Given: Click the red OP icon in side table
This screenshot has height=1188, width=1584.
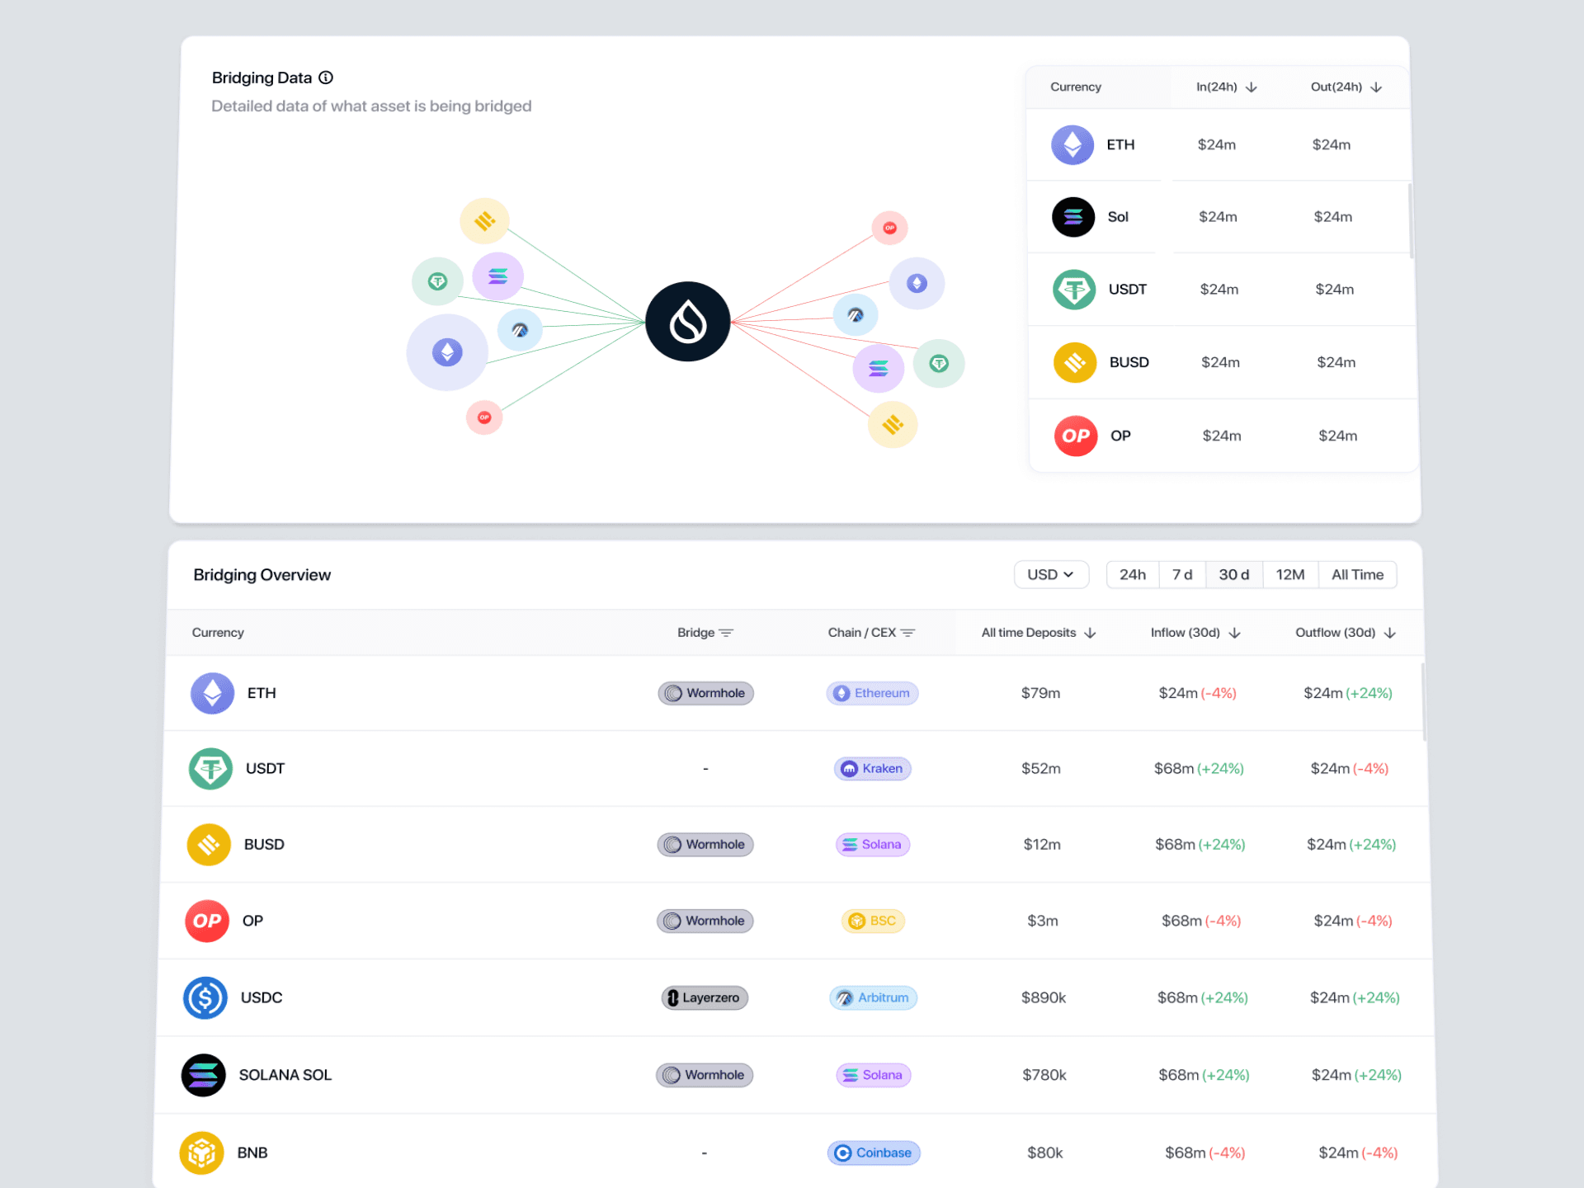Looking at the screenshot, I should tap(1075, 436).
